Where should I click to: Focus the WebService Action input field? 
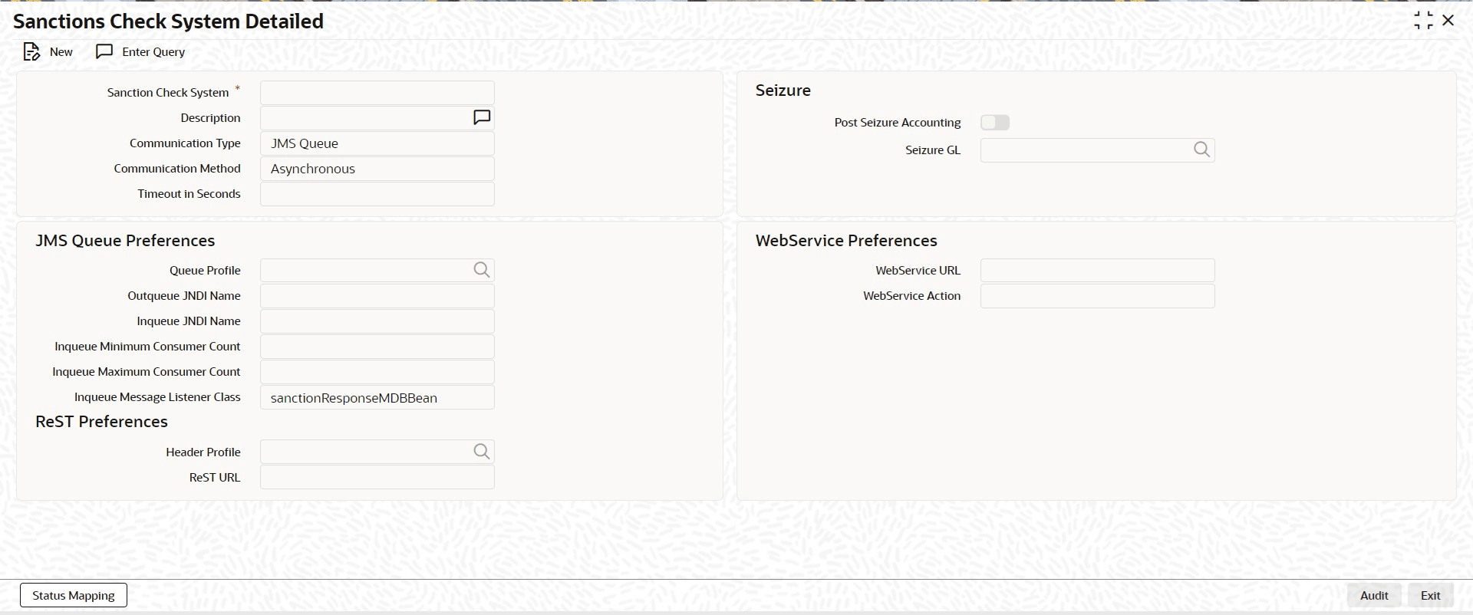coord(1098,296)
